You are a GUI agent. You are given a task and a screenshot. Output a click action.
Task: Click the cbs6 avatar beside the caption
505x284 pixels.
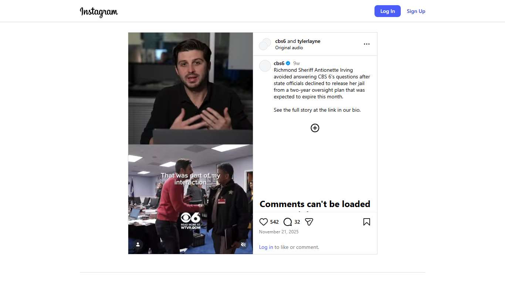point(265,66)
